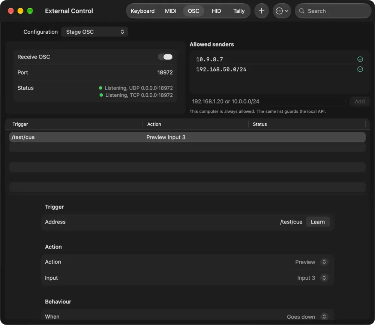The height and width of the screenshot is (325, 375).
Task: Click the green zoom window button
Action: (x=30, y=11)
